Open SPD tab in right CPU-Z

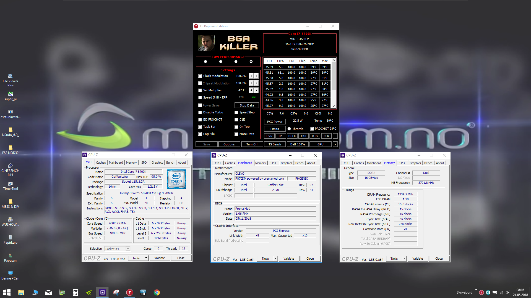pos(402,163)
